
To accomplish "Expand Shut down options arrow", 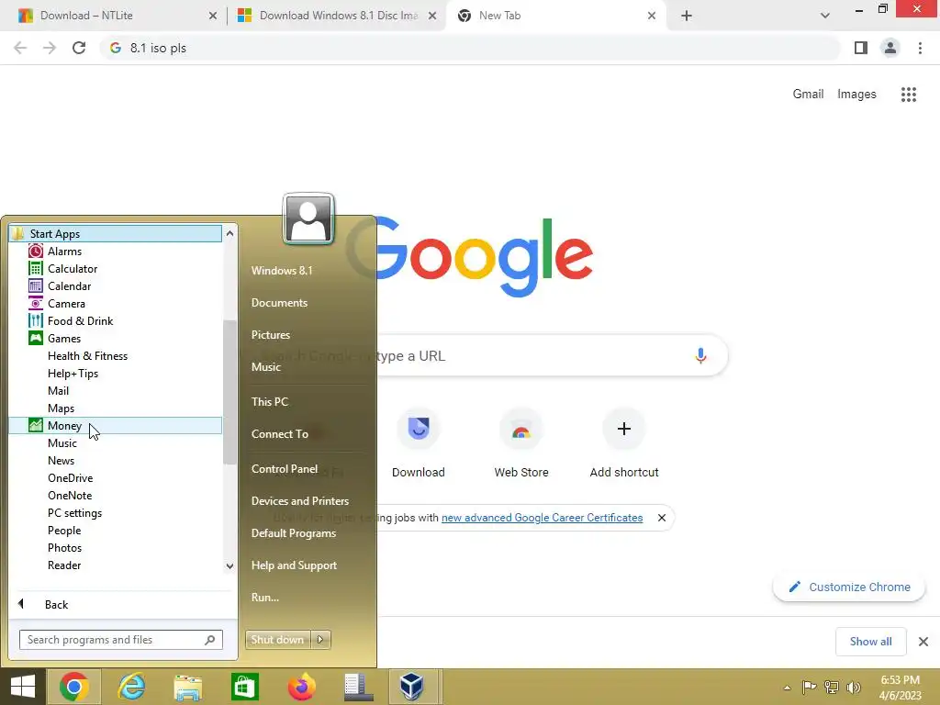I will tap(320, 640).
